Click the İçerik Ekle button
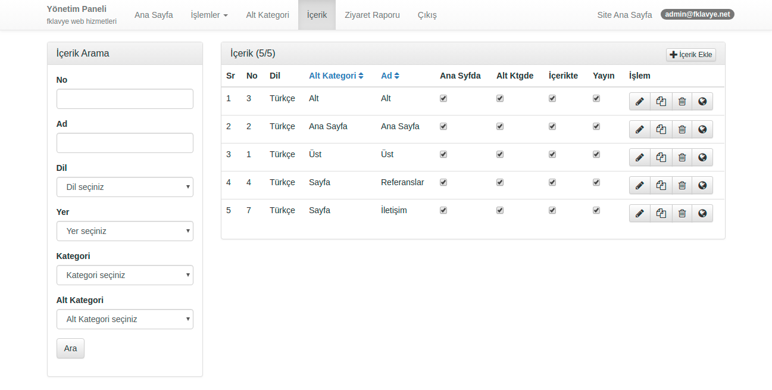 [x=691, y=55]
